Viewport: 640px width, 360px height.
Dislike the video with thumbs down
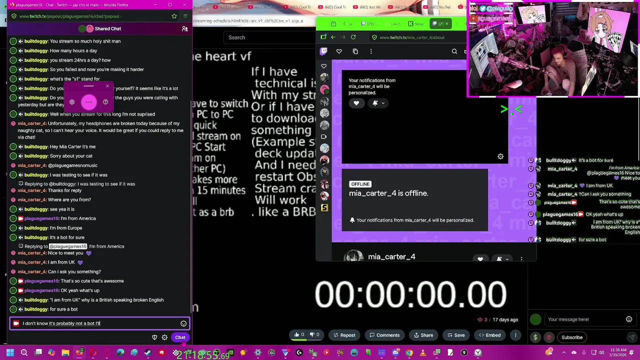[x=314, y=335]
